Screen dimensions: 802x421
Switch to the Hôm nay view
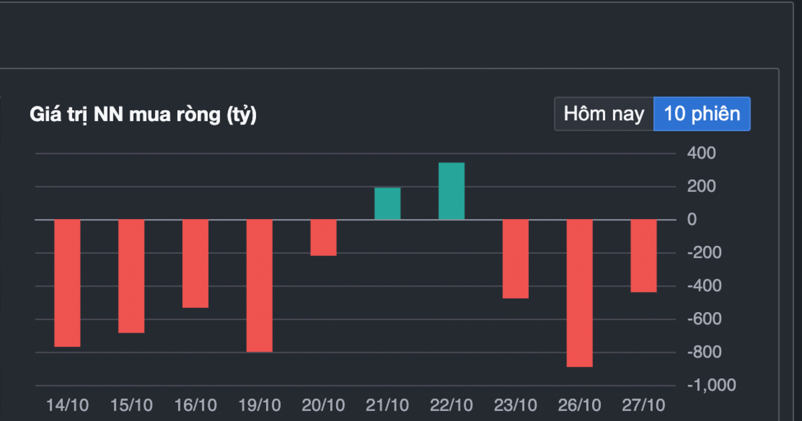pos(604,114)
